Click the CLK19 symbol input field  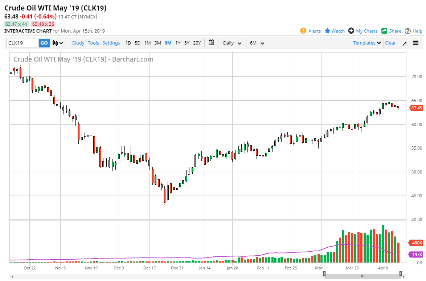[x=22, y=43]
